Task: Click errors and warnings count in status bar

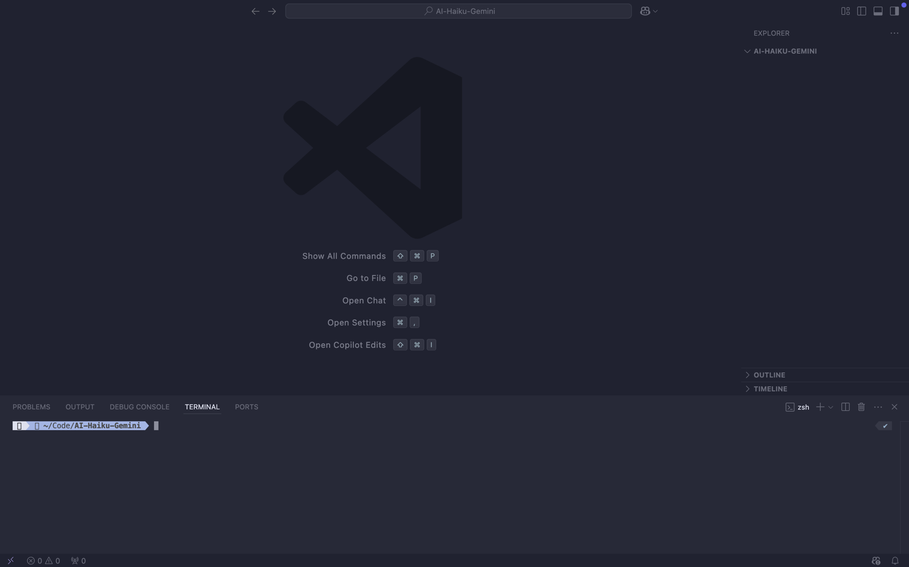Action: pos(43,561)
